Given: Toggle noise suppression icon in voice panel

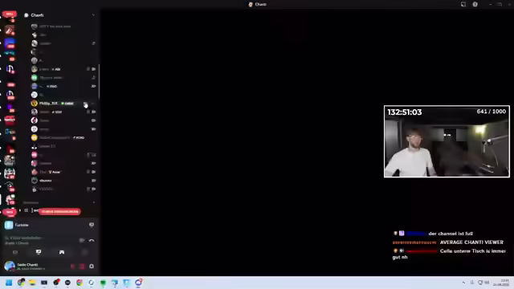Looking at the screenshot, I should [82, 241].
